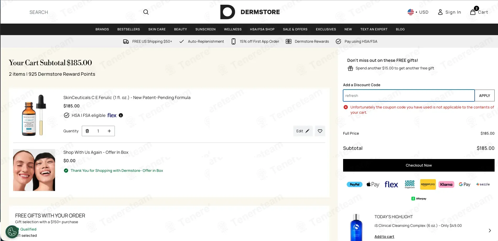Screen dimensions: 498x241
Task: Open HSA/FSA eligible info icon
Action: click(x=121, y=115)
